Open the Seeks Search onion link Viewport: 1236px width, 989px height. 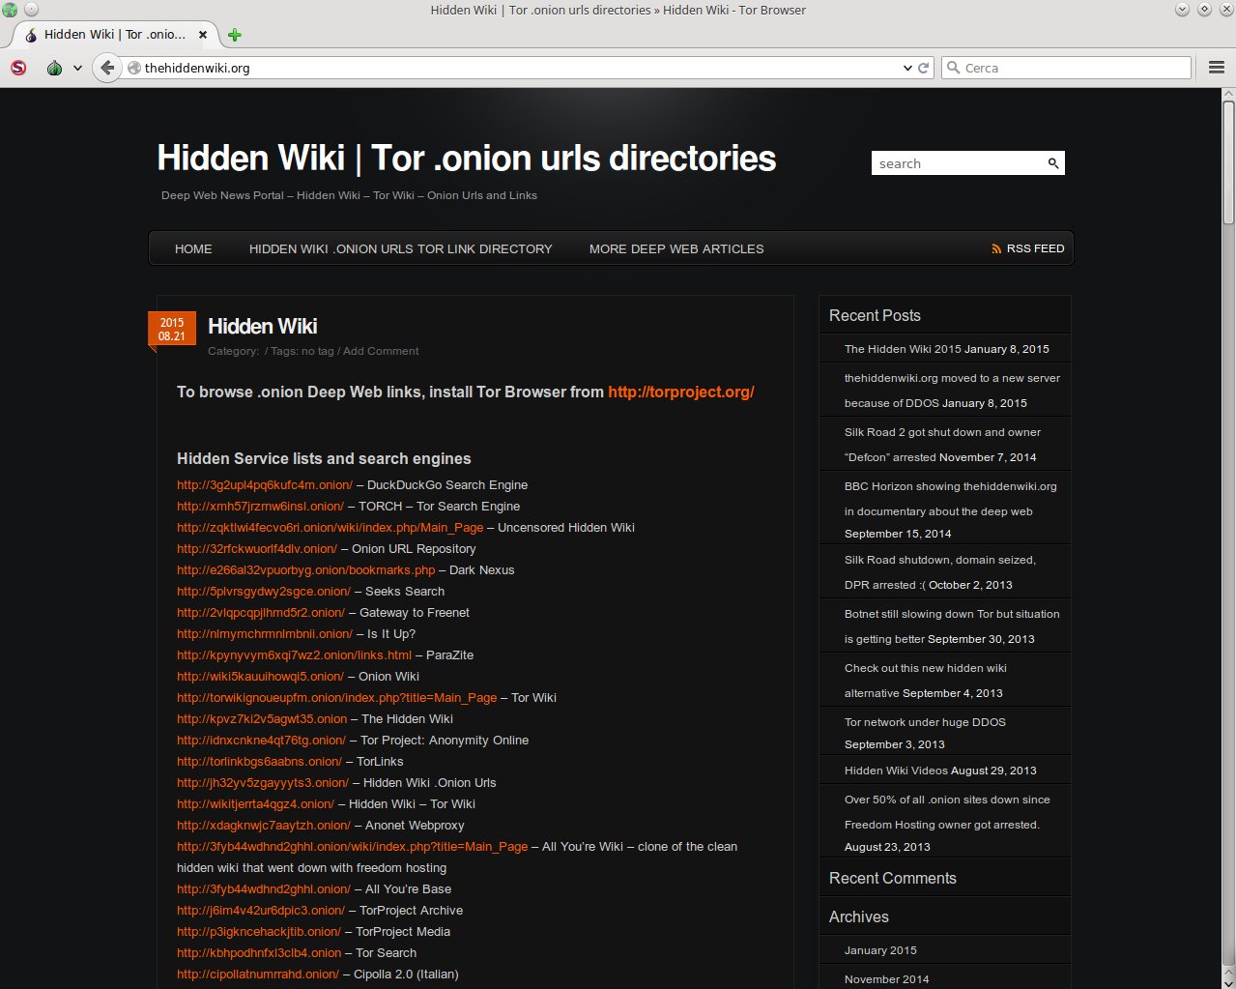(264, 592)
